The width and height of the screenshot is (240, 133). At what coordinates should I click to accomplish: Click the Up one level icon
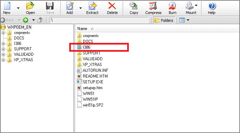(40, 20)
